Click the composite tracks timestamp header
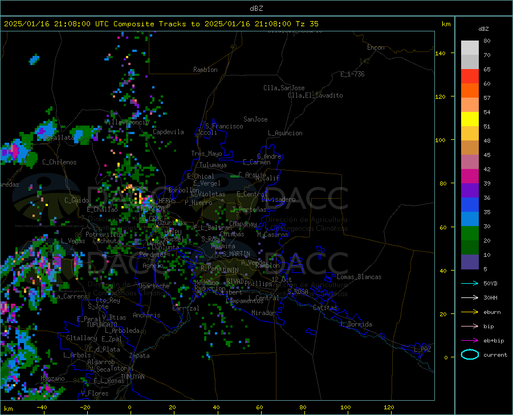The width and height of the screenshot is (513, 415). [161, 24]
